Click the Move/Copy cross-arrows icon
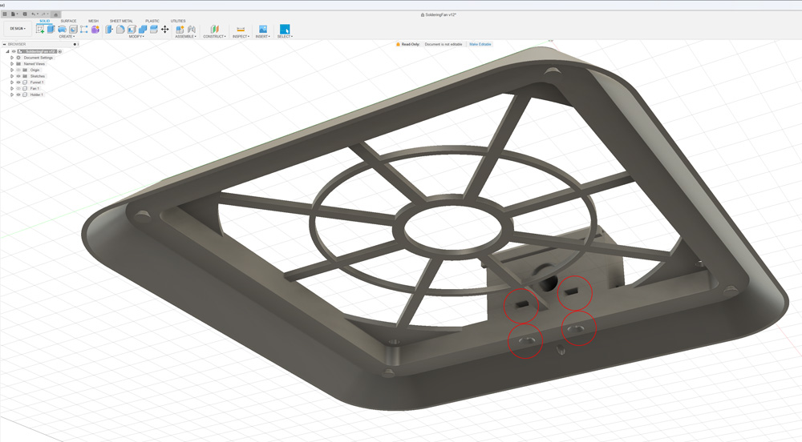This screenshot has width=802, height=442. pyautogui.click(x=165, y=30)
